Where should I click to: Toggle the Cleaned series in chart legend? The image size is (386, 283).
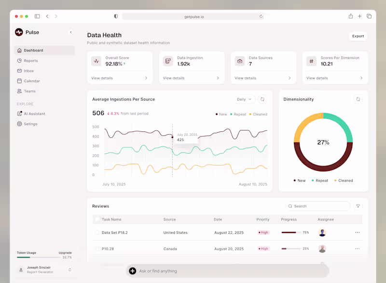pyautogui.click(x=258, y=114)
